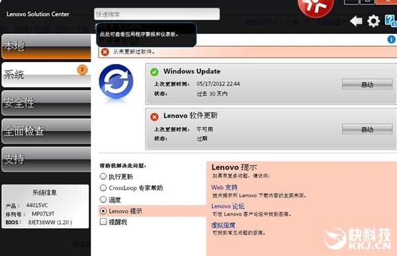Click the product number 44015VC

click(x=37, y=205)
